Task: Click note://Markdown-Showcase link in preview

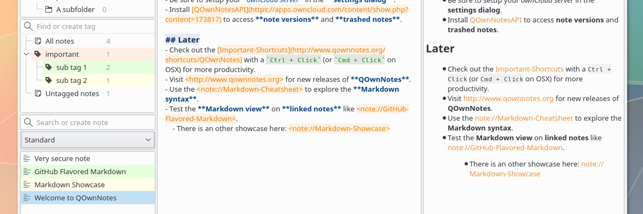Action: pos(537,169)
